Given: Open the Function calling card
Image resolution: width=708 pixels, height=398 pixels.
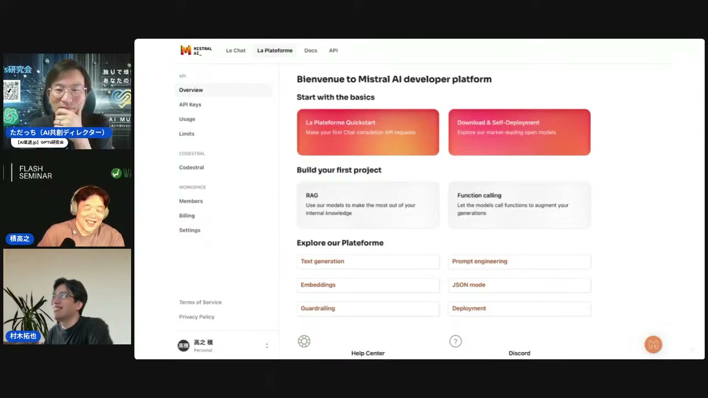Looking at the screenshot, I should (x=519, y=205).
